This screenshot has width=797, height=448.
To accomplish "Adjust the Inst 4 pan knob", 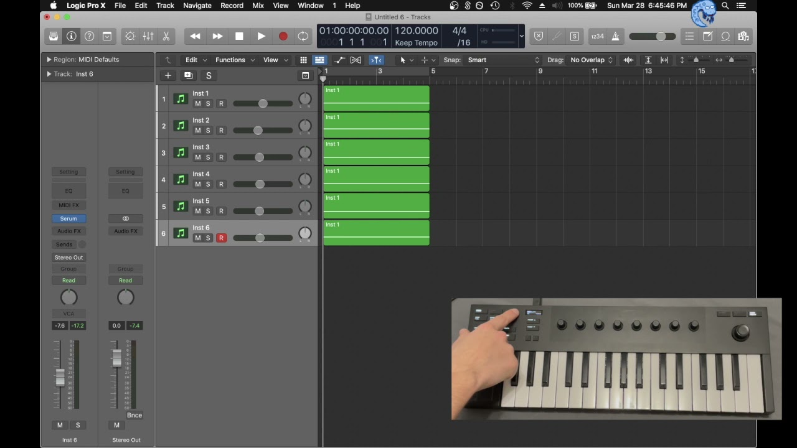I will [304, 179].
